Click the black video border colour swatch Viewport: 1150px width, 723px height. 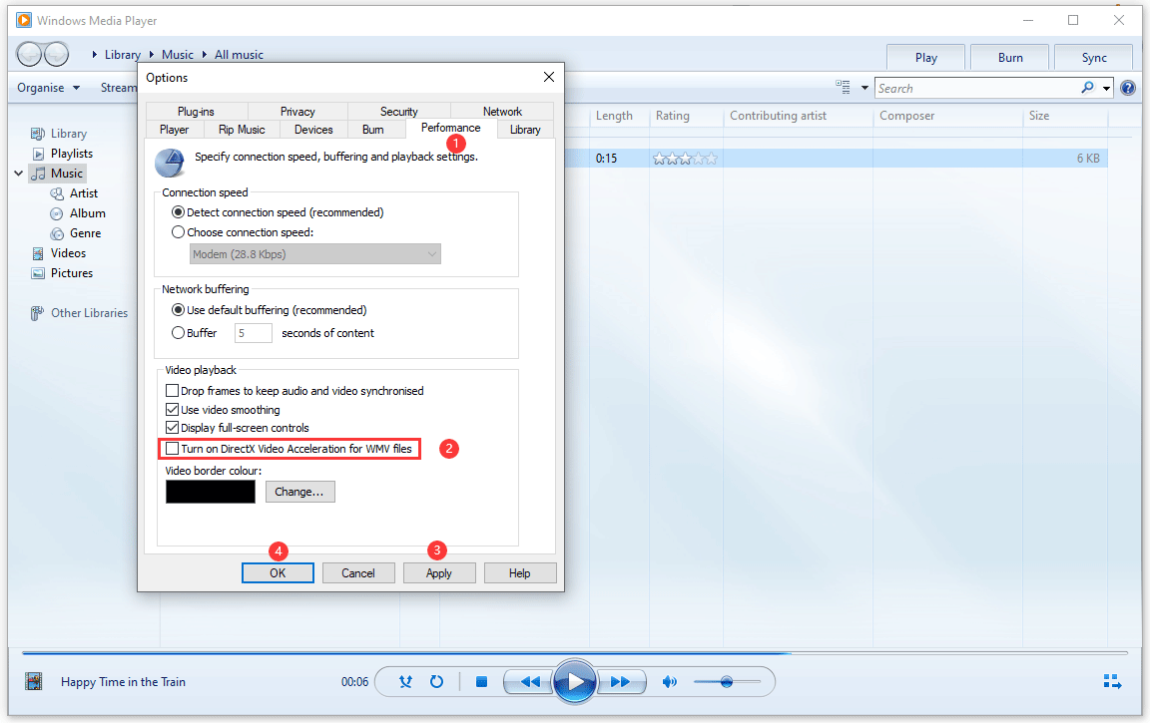211,492
